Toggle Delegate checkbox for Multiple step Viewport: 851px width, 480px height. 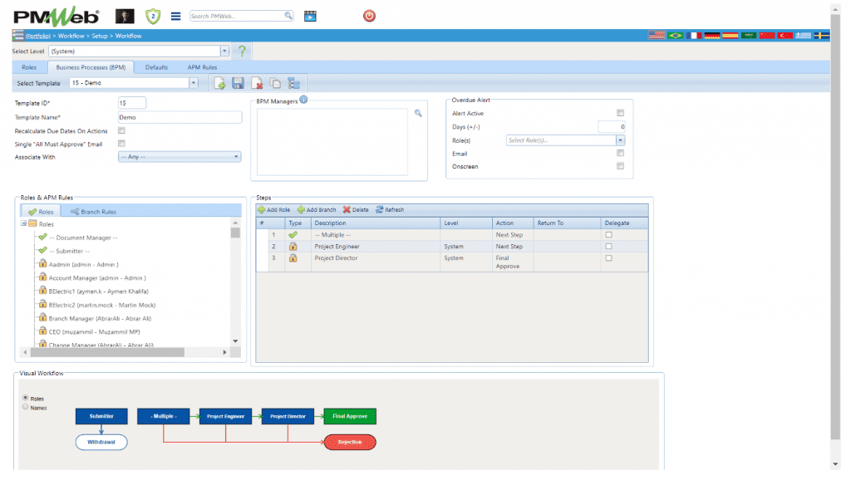[x=608, y=235]
